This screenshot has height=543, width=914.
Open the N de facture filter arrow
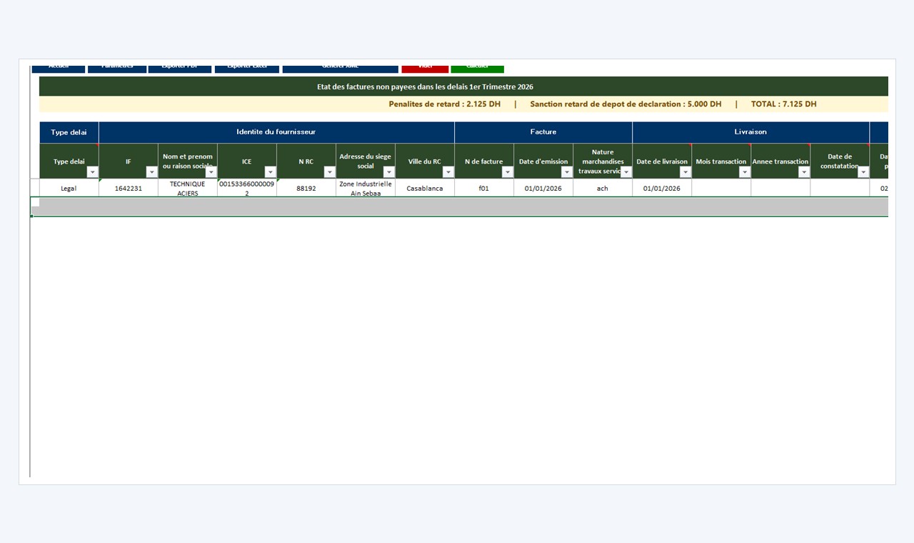point(507,172)
